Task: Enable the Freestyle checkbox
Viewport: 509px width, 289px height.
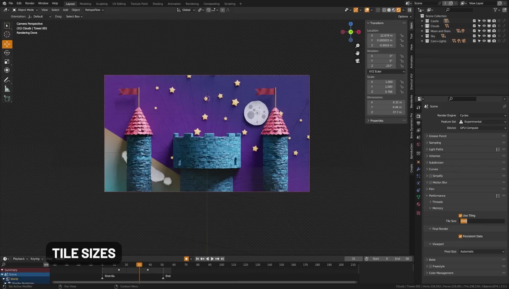Action: 431,266
